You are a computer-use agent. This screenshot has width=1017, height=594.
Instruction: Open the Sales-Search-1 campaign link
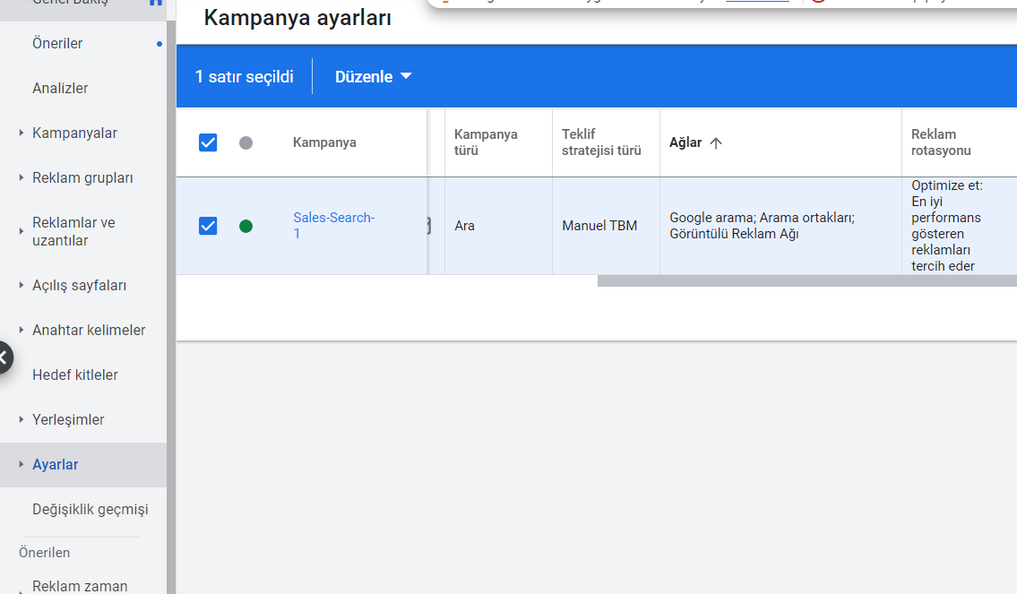[333, 225]
